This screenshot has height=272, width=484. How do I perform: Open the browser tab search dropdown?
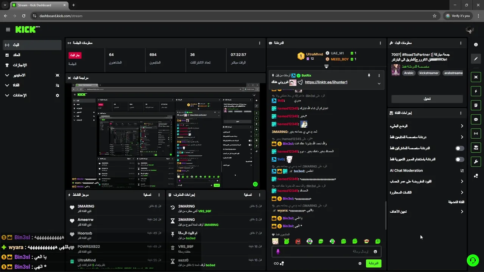coord(5,5)
